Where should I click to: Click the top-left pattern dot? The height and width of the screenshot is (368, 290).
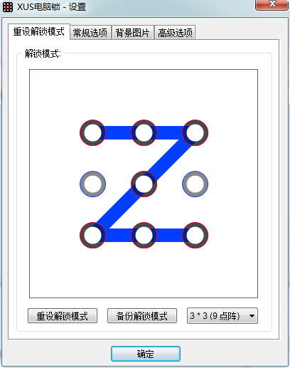click(92, 132)
